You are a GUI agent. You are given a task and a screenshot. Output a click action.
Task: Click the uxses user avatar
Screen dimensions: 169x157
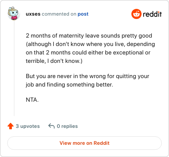pos(13,14)
